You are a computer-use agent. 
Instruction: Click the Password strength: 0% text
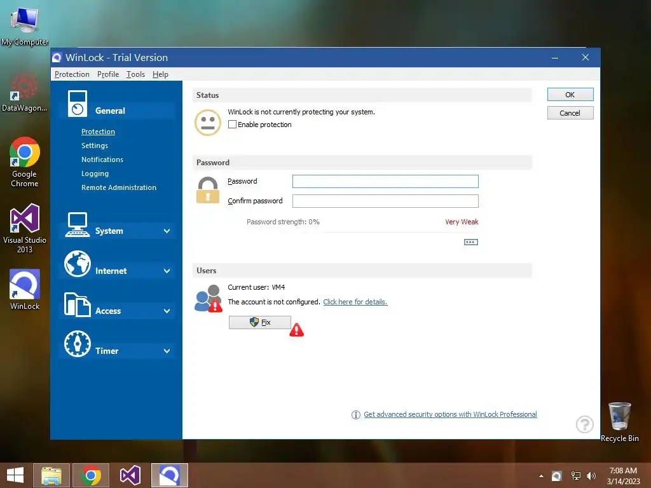pyautogui.click(x=283, y=222)
